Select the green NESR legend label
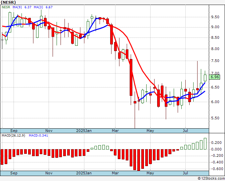Image resolution: width=225 pixels, height=181 pixels. 6,7
